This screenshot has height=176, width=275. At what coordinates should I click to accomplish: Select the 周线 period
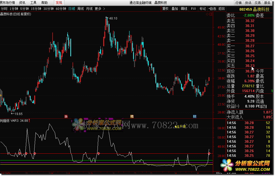tap(80, 9)
